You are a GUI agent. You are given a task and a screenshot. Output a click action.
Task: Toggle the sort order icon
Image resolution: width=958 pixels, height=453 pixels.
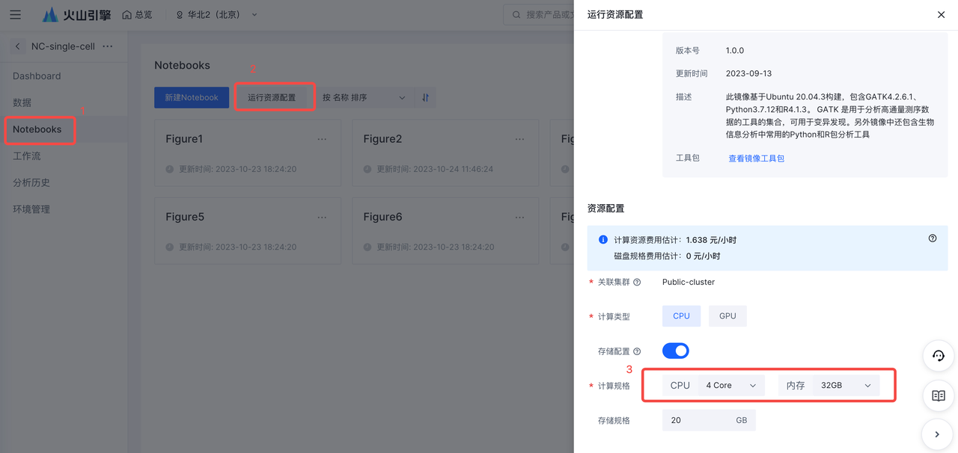pyautogui.click(x=425, y=97)
